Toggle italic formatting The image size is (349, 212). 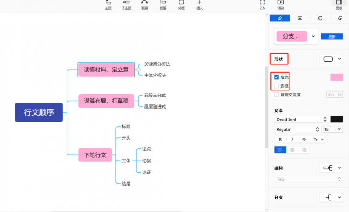coord(292,140)
